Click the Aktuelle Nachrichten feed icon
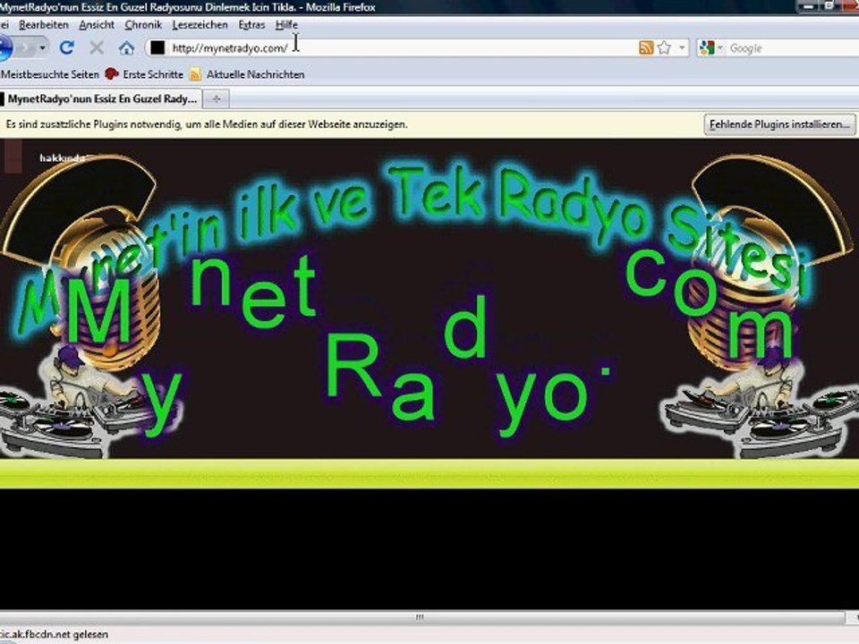Screen dimensions: 859x644 tap(195, 74)
